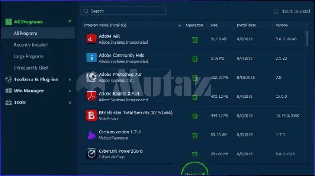This screenshot has height=176, width=315.
Task: Click version 8.0.0.1923
Action: 285,154
